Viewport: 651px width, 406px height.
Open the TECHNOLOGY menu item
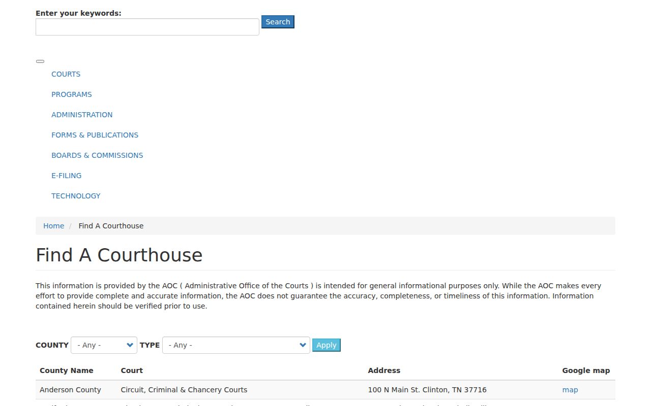(76, 196)
